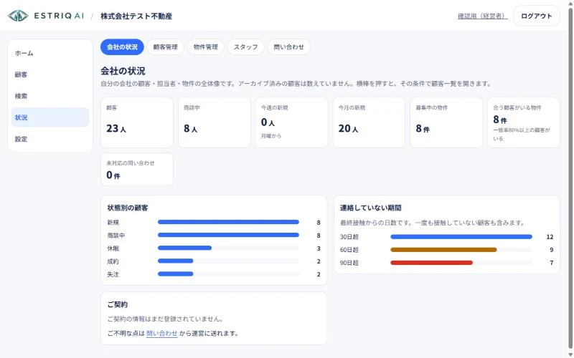
Task: Click the count 7 beside 90日超
Action: (551, 263)
